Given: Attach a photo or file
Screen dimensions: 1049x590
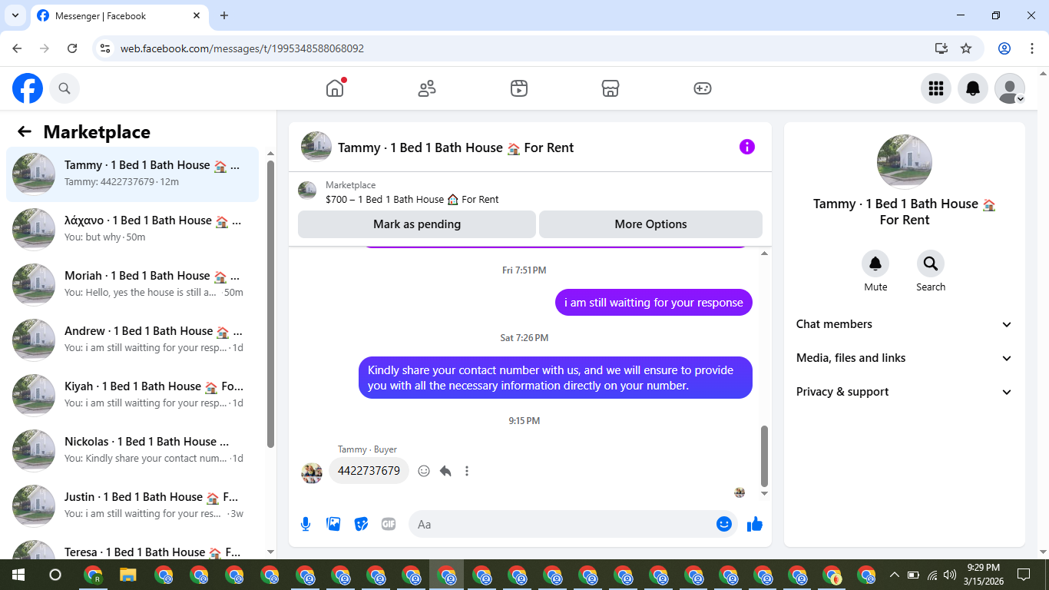Looking at the screenshot, I should point(333,524).
